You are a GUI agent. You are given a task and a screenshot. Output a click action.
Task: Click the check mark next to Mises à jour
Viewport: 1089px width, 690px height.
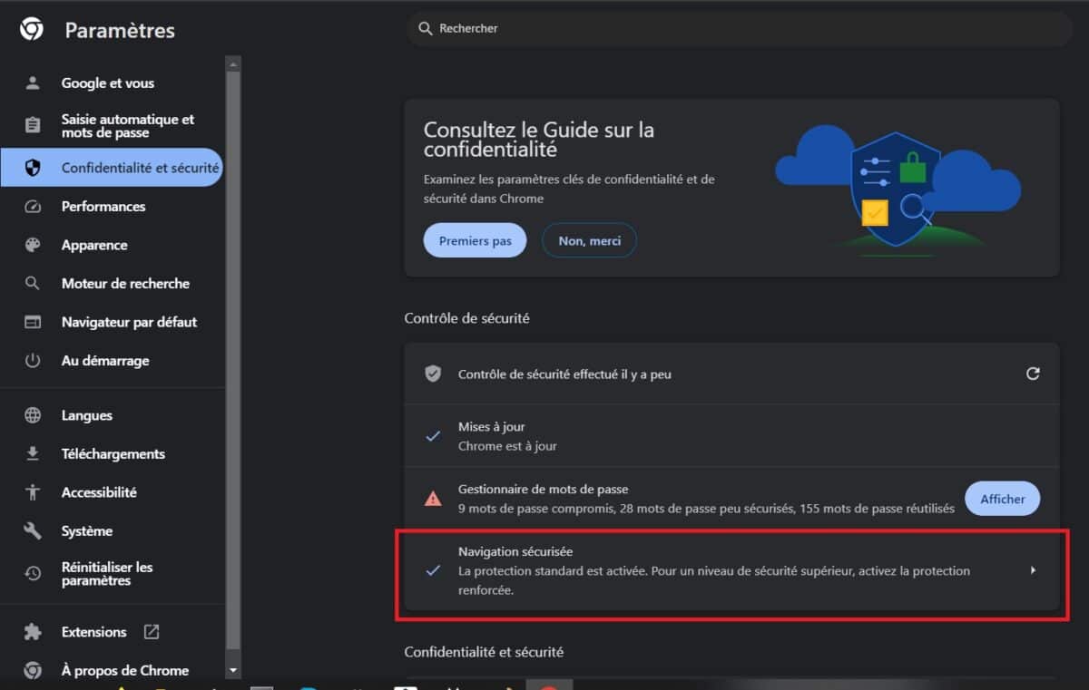433,436
